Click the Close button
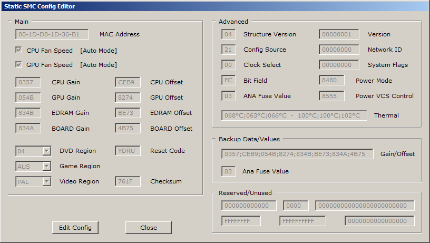 coord(149,228)
